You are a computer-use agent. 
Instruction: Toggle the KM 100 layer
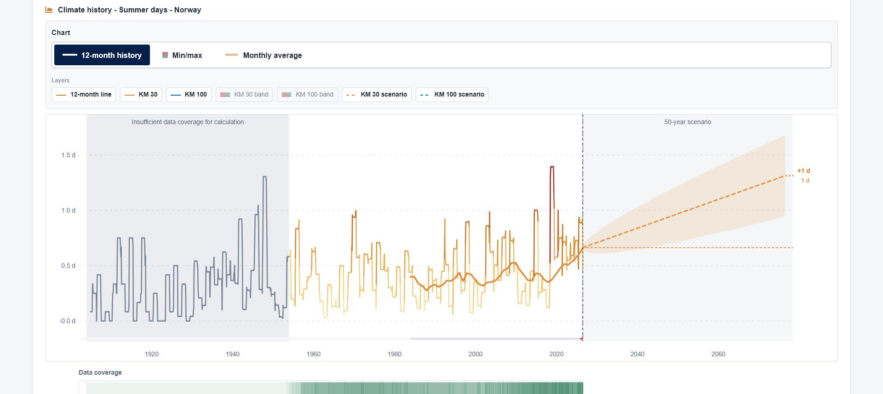189,95
